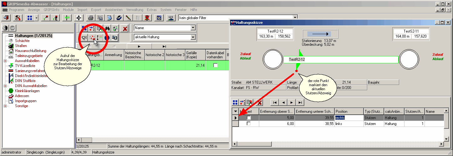
Task: Click the red X delete icon in Haltungen toolbar
Action: pyautogui.click(x=125, y=28)
